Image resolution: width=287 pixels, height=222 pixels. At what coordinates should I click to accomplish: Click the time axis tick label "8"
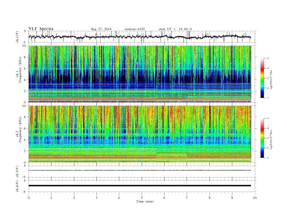click(209, 198)
